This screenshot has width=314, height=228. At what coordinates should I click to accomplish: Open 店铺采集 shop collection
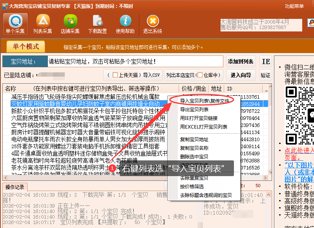coord(70,24)
